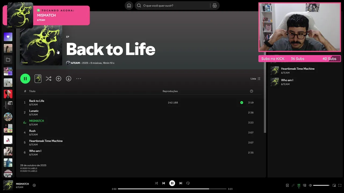Download the Back to Life EP

coord(69,79)
